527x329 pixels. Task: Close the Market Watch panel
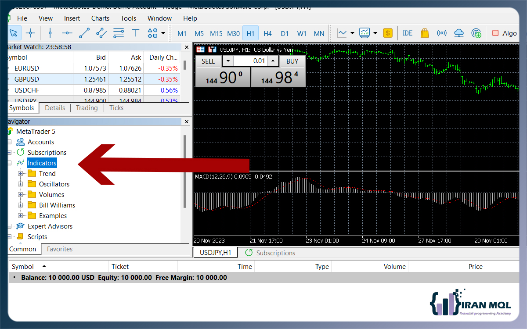[x=186, y=47]
